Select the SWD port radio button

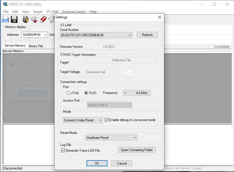pyautogui.click(x=86, y=93)
